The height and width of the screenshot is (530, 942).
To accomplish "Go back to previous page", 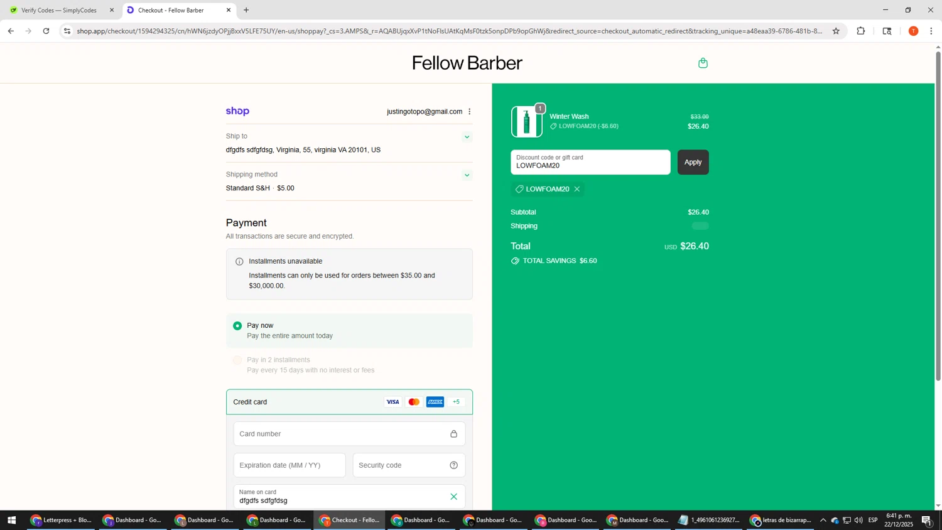I will click(x=11, y=31).
